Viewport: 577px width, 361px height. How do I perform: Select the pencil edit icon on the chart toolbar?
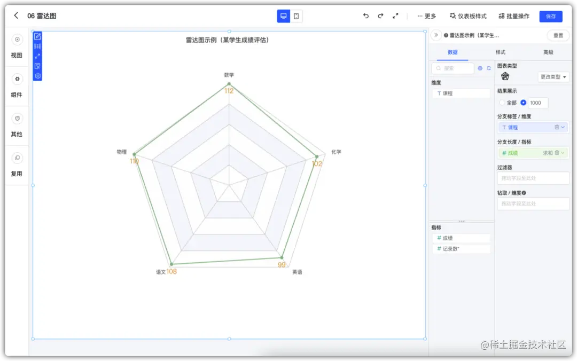click(x=37, y=37)
